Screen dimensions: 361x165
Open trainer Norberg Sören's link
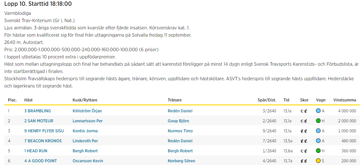pyautogui.click(x=181, y=161)
